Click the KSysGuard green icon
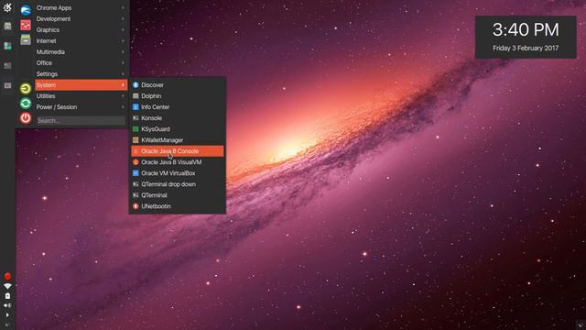Viewport: 586px width, 330px height. coord(136,129)
